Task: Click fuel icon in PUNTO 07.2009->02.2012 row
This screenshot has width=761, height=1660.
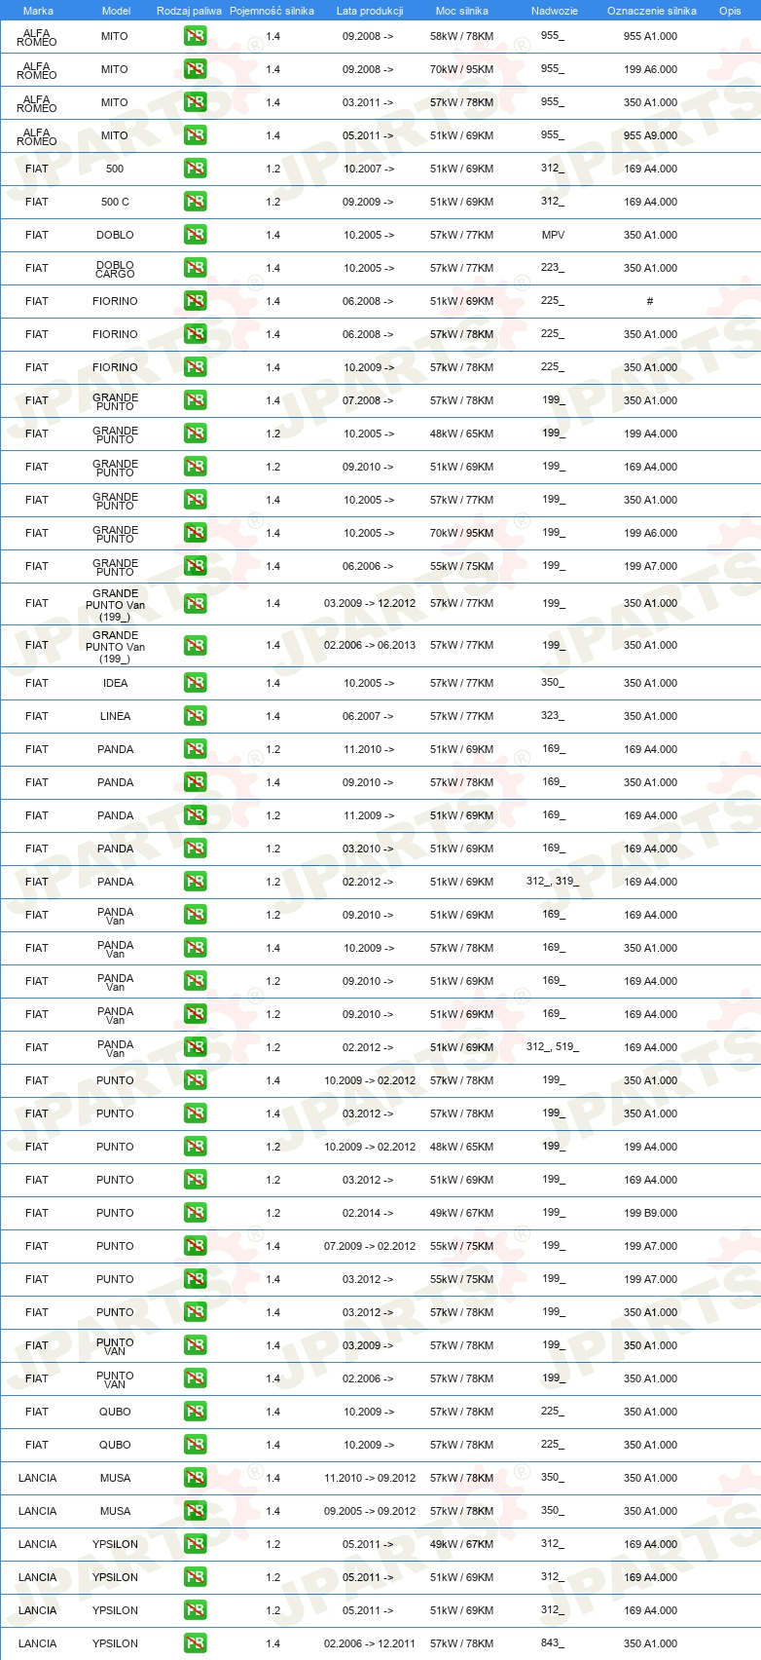Action: click(195, 1246)
